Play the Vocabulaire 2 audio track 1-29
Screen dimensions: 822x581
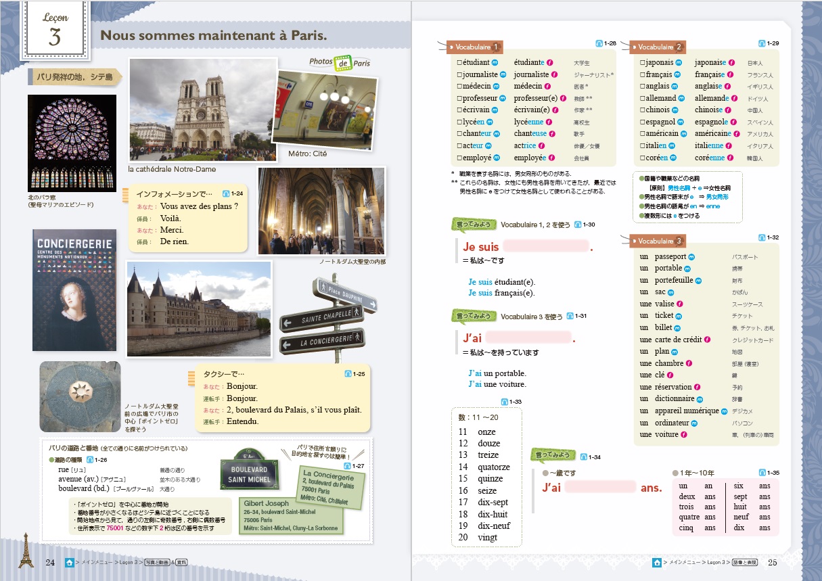762,43
